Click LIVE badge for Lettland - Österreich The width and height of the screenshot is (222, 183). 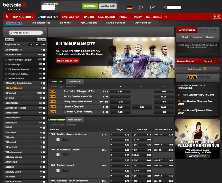tap(53, 107)
